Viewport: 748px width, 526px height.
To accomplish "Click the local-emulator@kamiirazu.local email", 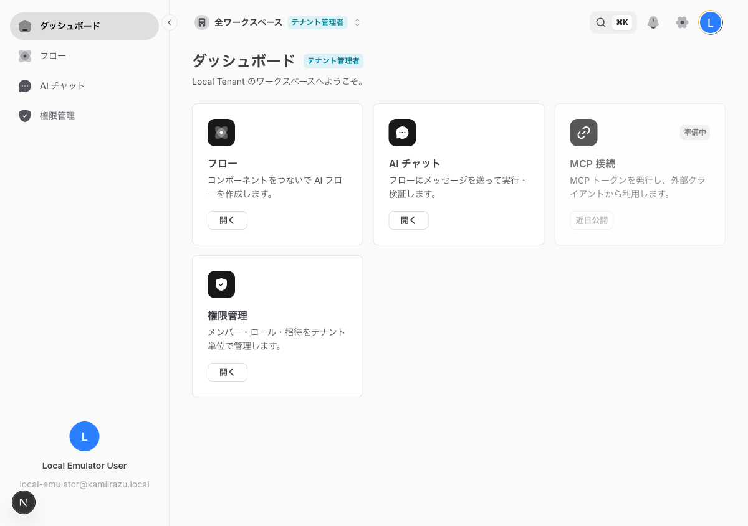I will 84,484.
